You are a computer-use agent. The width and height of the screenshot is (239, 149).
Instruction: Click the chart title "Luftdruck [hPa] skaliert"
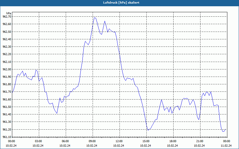[121, 3]
